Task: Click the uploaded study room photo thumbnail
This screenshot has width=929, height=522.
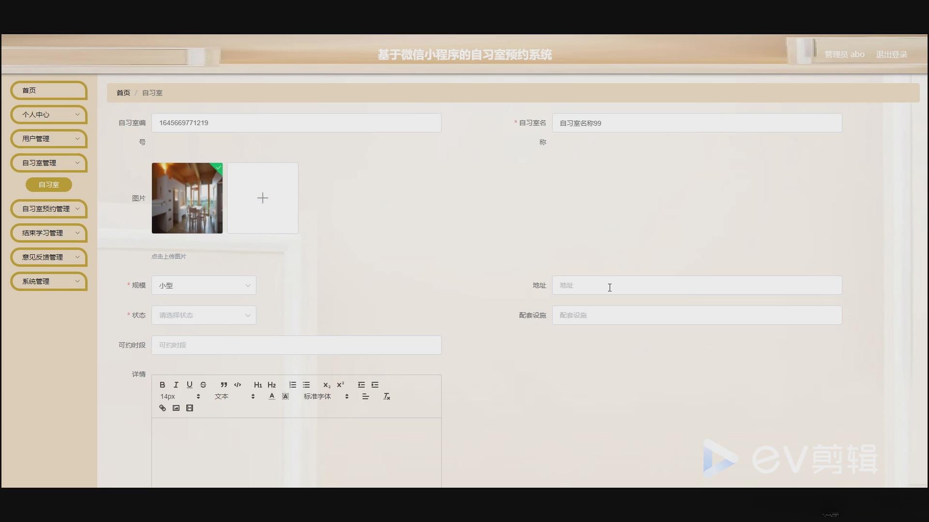Action: click(187, 198)
